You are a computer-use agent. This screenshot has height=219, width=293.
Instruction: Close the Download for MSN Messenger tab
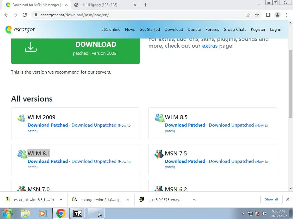66,5
